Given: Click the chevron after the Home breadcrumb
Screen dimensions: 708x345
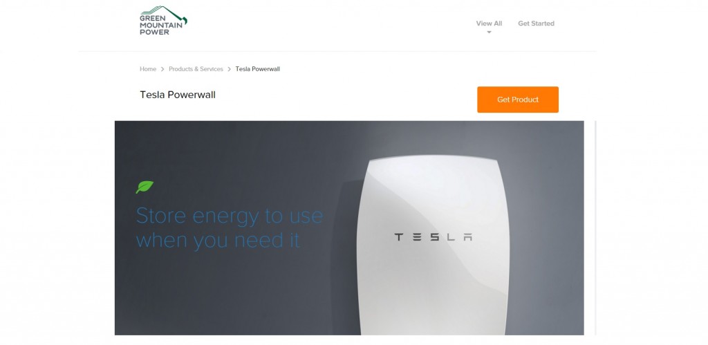Looking at the screenshot, I should click(162, 69).
